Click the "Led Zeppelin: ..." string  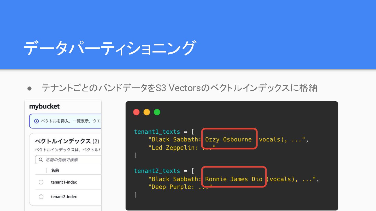[x=182, y=148]
